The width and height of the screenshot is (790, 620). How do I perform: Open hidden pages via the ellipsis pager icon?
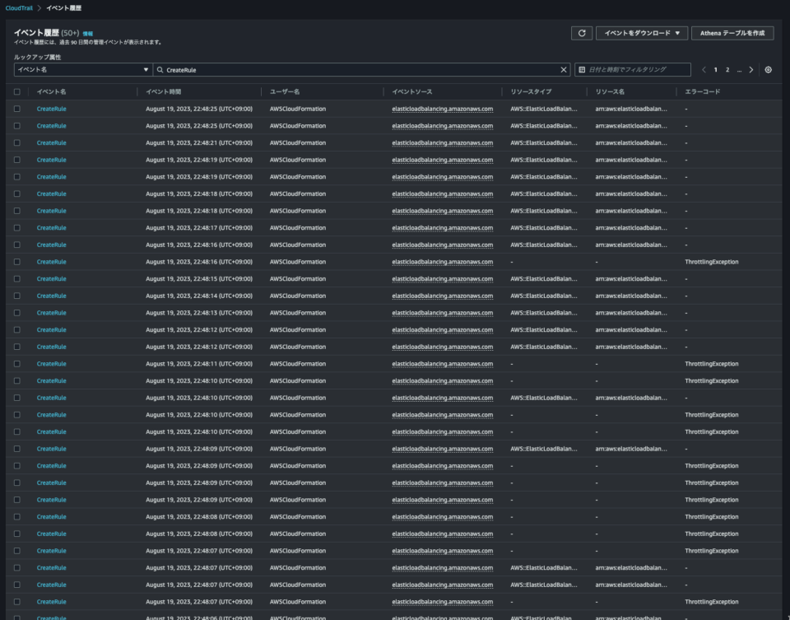click(739, 69)
